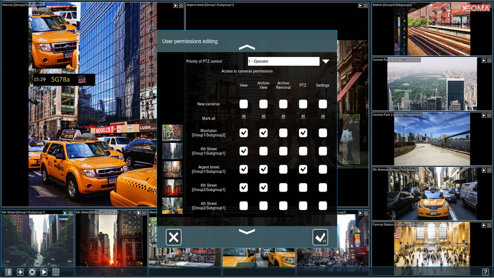The width and height of the screenshot is (494, 278).
Task: Select 6th Street Group2 thumbnail in dialog
Action: coord(172,188)
